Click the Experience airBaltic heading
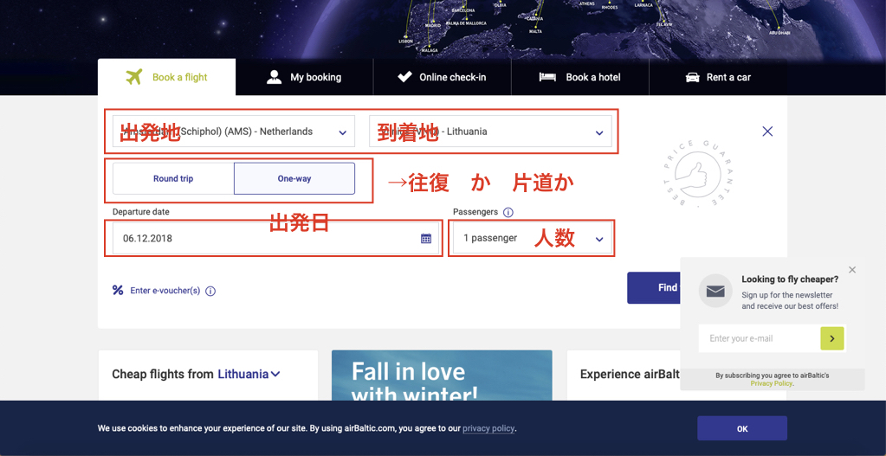 pyautogui.click(x=630, y=374)
